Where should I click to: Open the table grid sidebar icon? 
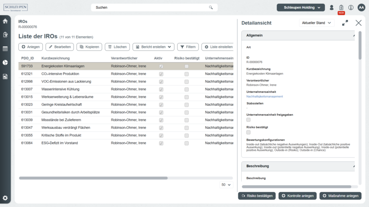coord(5,49)
